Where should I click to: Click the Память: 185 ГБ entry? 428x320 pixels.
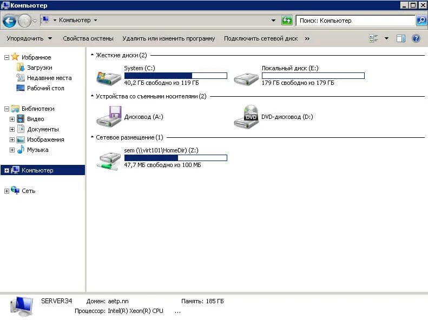click(202, 302)
